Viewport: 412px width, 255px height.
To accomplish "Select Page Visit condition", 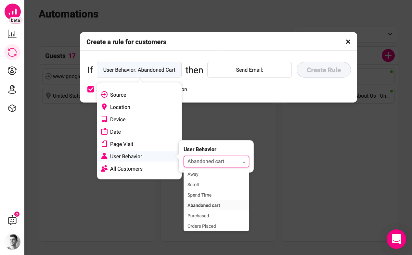I will (139, 144).
